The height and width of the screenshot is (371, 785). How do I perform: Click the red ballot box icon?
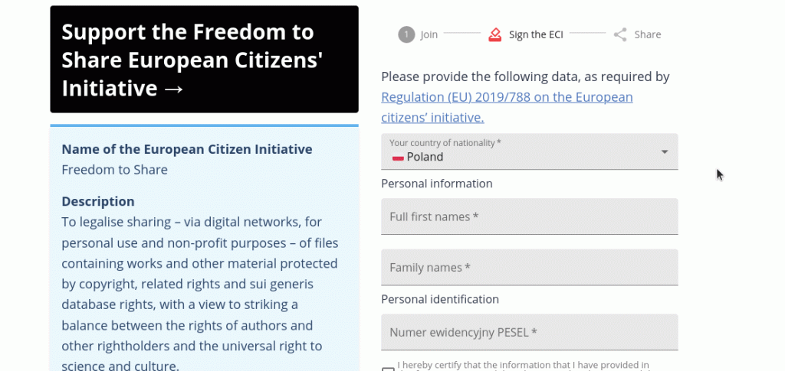coord(495,34)
